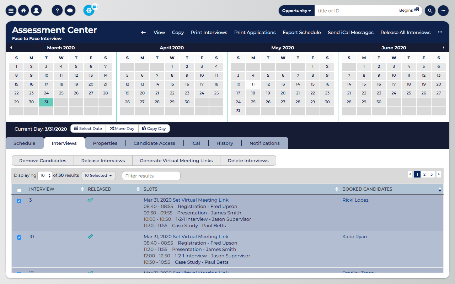Viewport: 455px width, 284px height.
Task: Open the Candidate Access tab
Action: pos(154,143)
